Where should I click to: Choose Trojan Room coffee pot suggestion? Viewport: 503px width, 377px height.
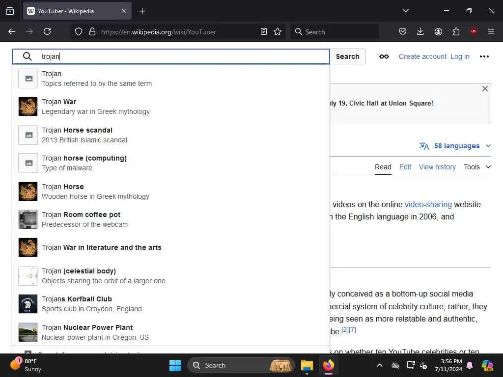170,219
